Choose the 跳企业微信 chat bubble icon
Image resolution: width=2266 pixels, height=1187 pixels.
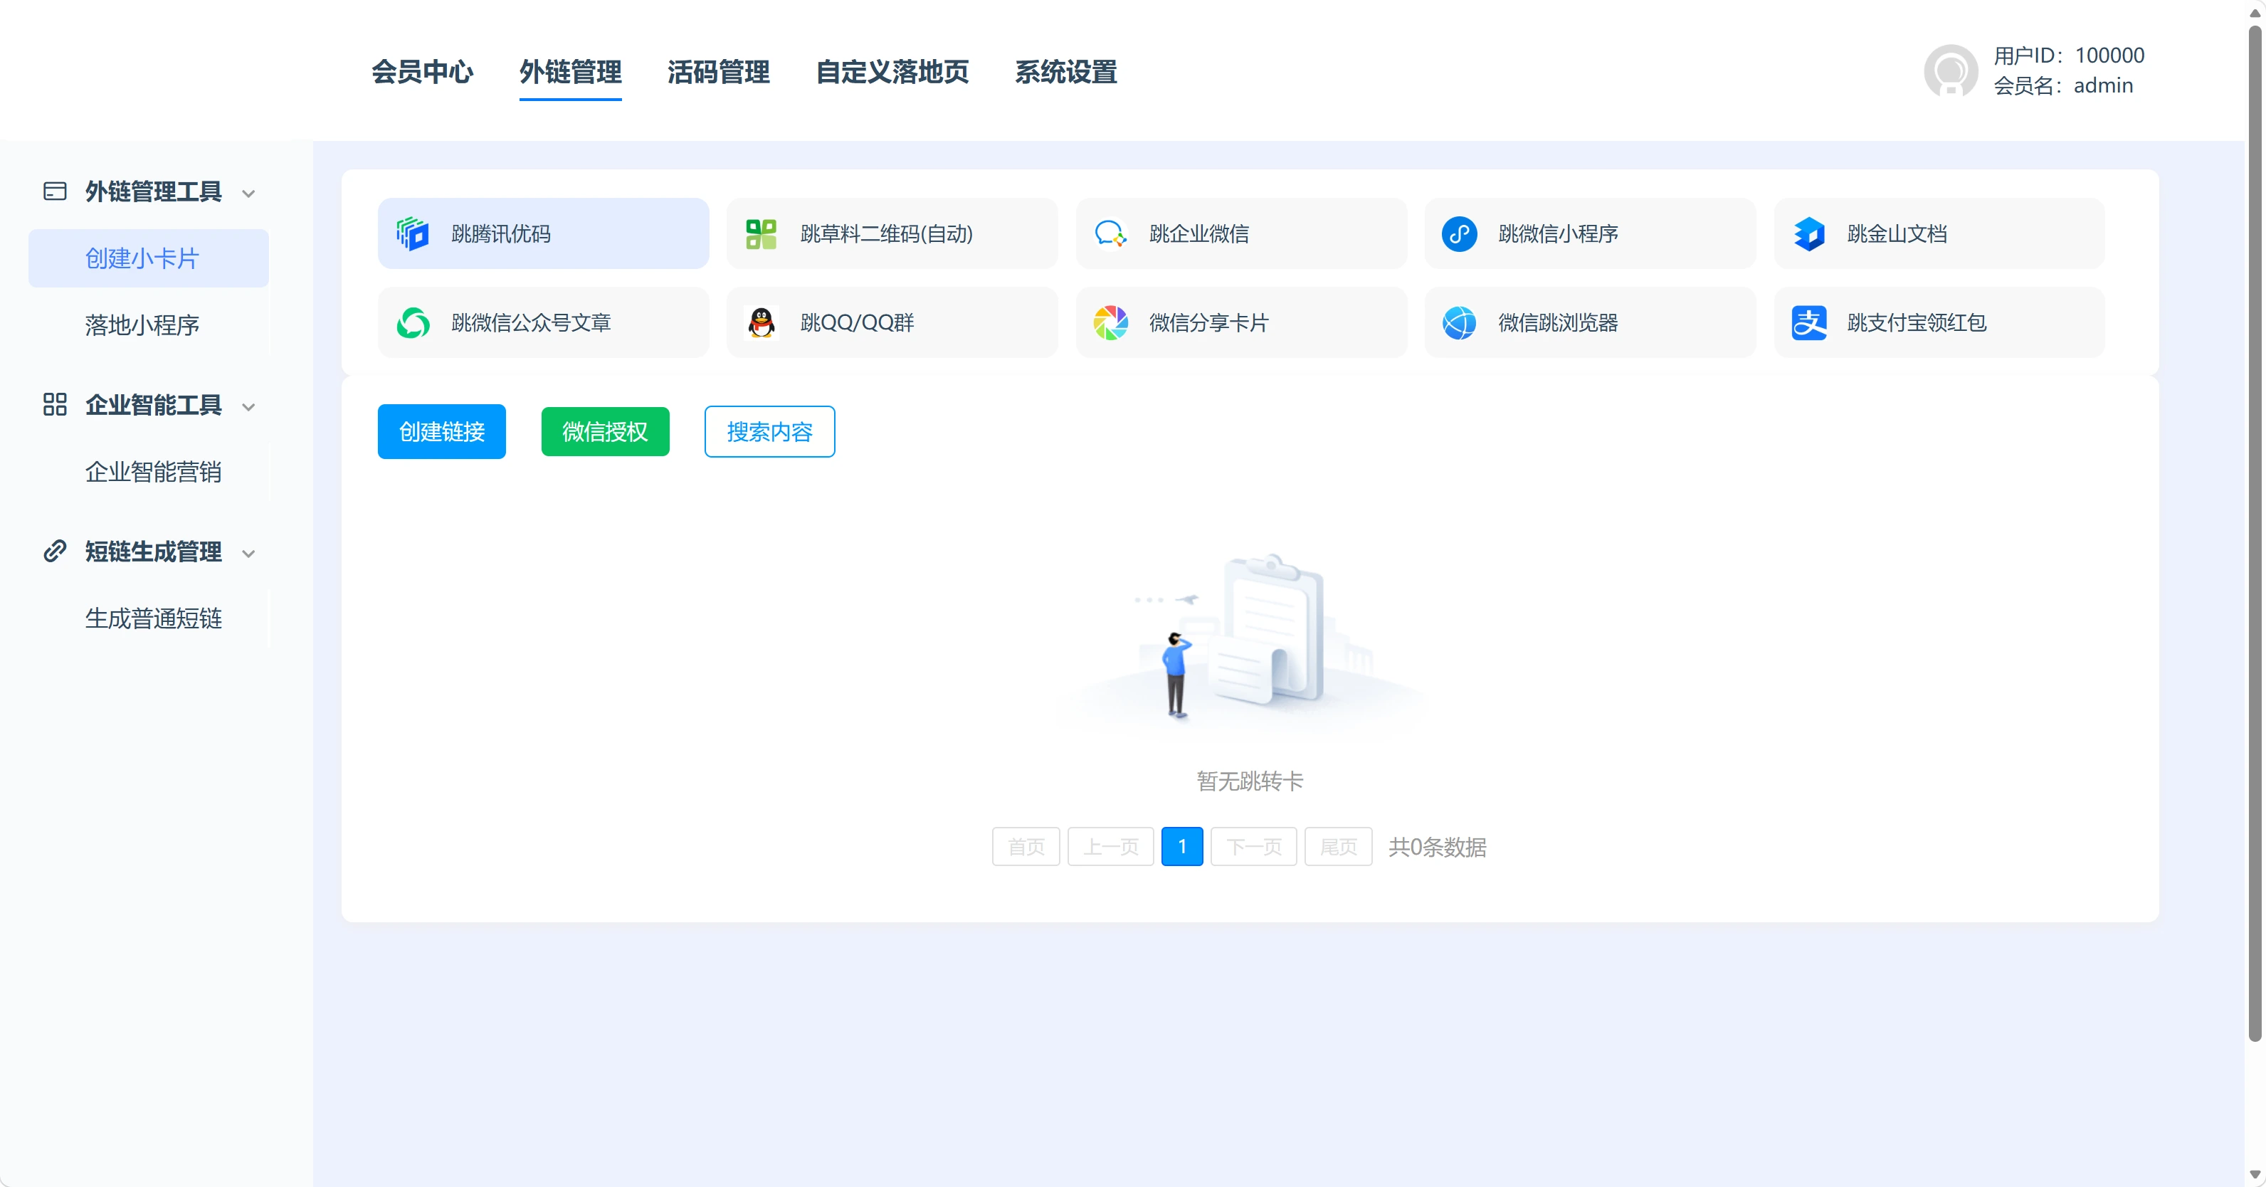click(1110, 234)
